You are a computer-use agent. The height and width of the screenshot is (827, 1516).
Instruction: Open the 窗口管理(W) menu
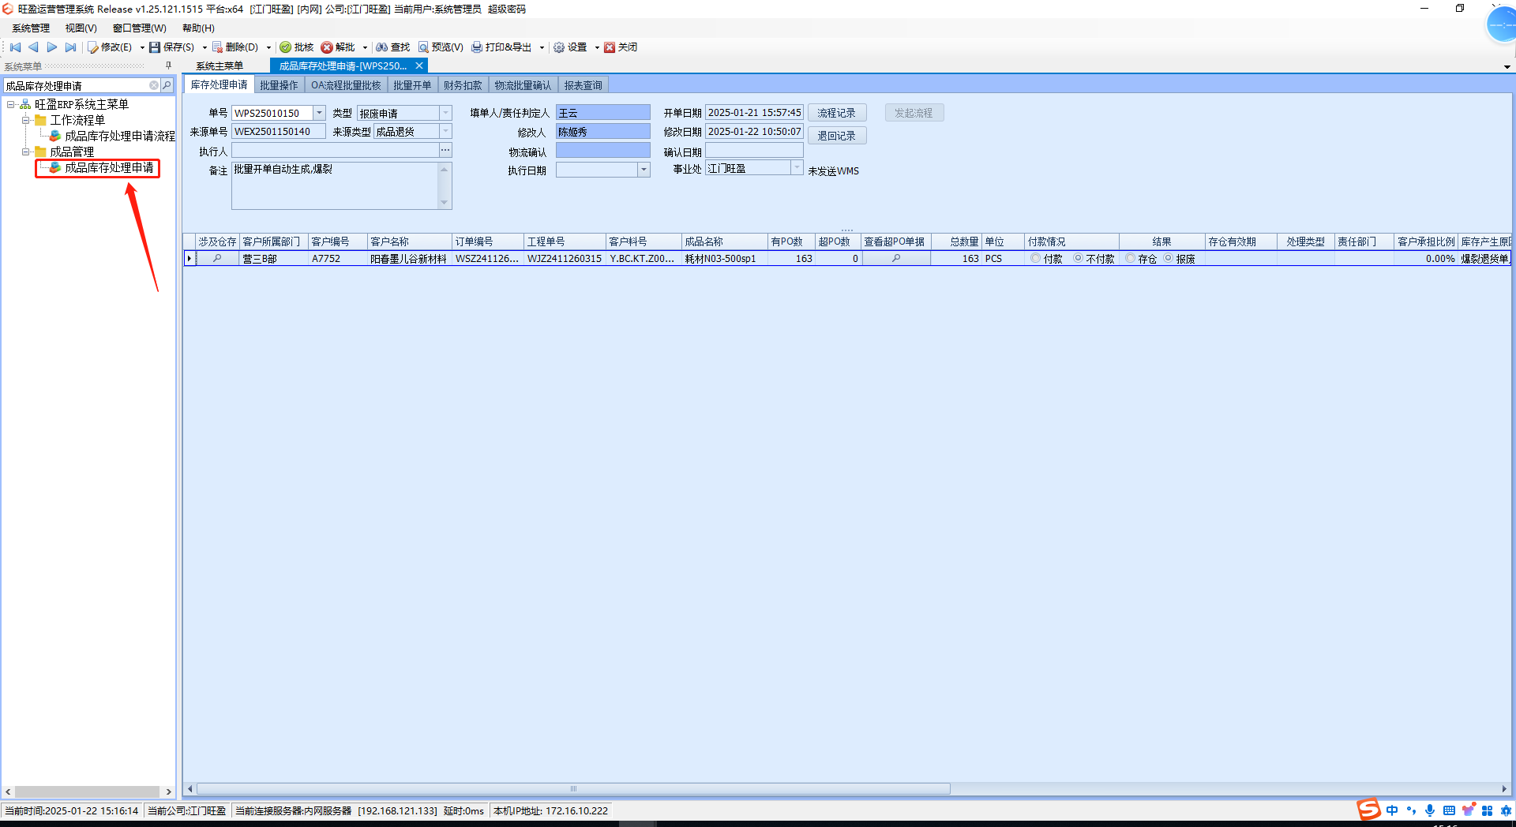click(x=139, y=28)
